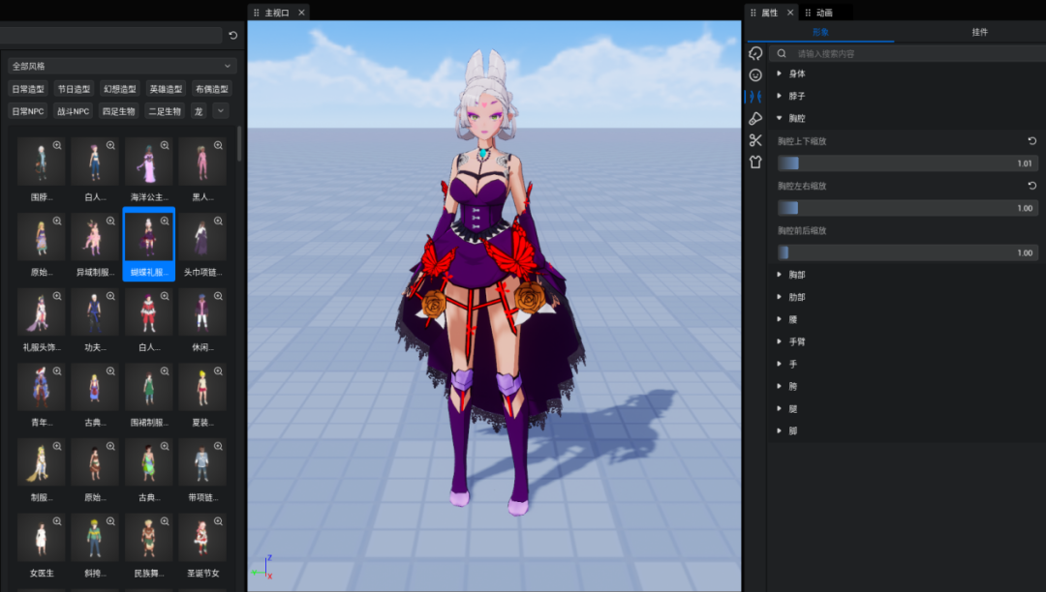The image size is (1046, 592).
Task: Zoom preview of the 黑人 character card
Action: coord(218,145)
